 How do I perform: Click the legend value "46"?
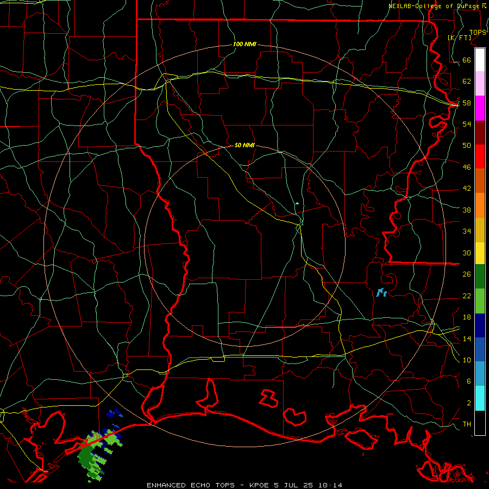click(467, 167)
